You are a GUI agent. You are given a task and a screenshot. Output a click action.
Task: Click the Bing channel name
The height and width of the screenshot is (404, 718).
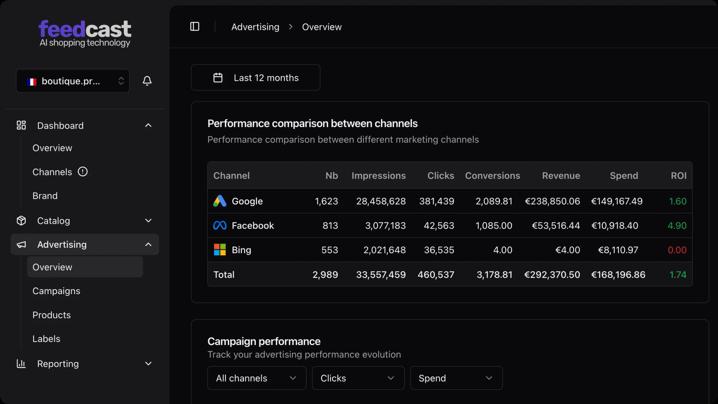(x=242, y=250)
